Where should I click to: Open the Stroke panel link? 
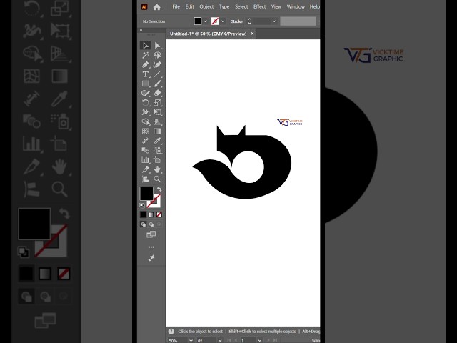coord(237,21)
